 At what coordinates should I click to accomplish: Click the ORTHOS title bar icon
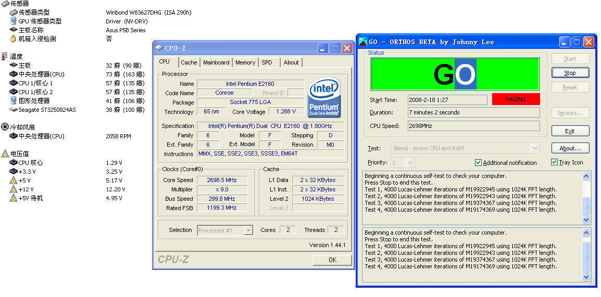click(x=362, y=42)
